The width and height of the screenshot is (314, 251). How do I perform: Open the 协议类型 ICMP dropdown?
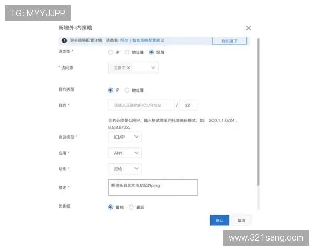[125, 137]
